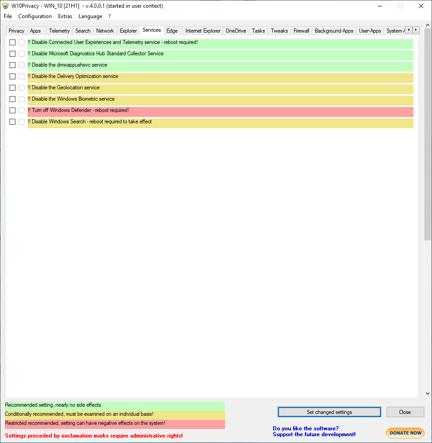The image size is (432, 443).
Task: Check Disable the Windows Biometric service
Action: coord(12,99)
